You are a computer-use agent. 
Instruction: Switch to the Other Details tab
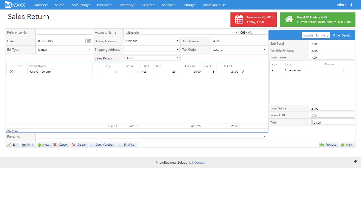coord(342,35)
